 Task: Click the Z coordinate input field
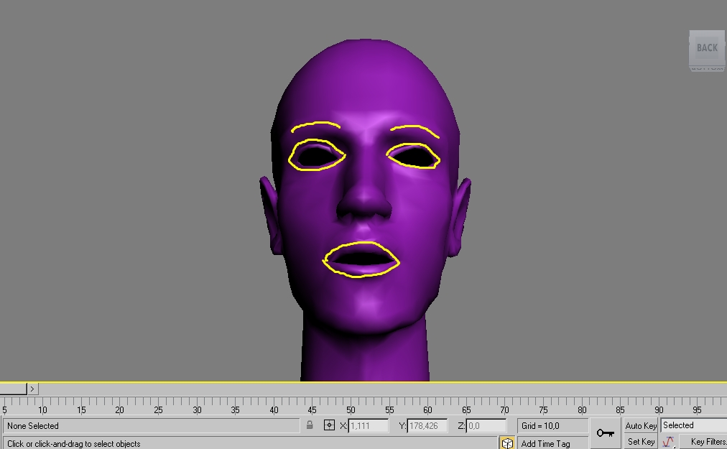[x=486, y=425]
